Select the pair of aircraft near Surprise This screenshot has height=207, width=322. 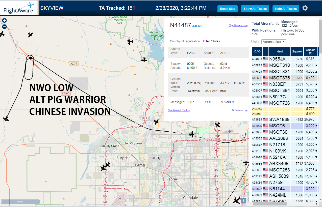pyautogui.click(x=106, y=166)
